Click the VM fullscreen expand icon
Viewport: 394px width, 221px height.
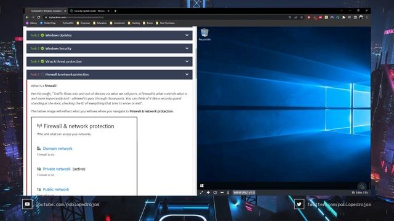tap(201, 192)
